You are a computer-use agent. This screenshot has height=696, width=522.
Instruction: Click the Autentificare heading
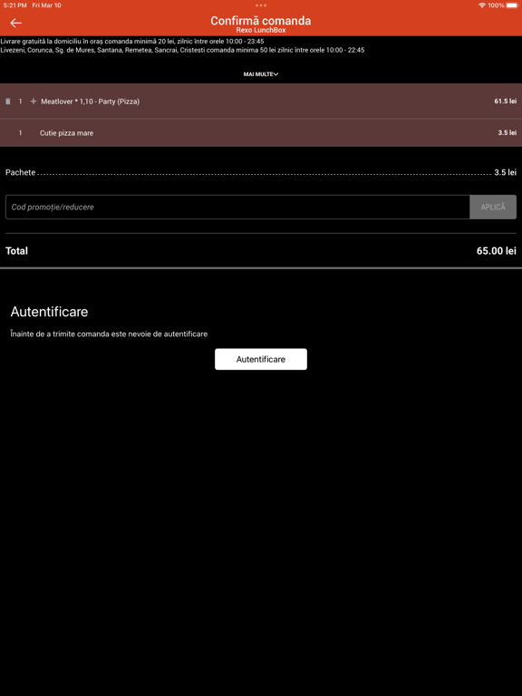(x=49, y=312)
